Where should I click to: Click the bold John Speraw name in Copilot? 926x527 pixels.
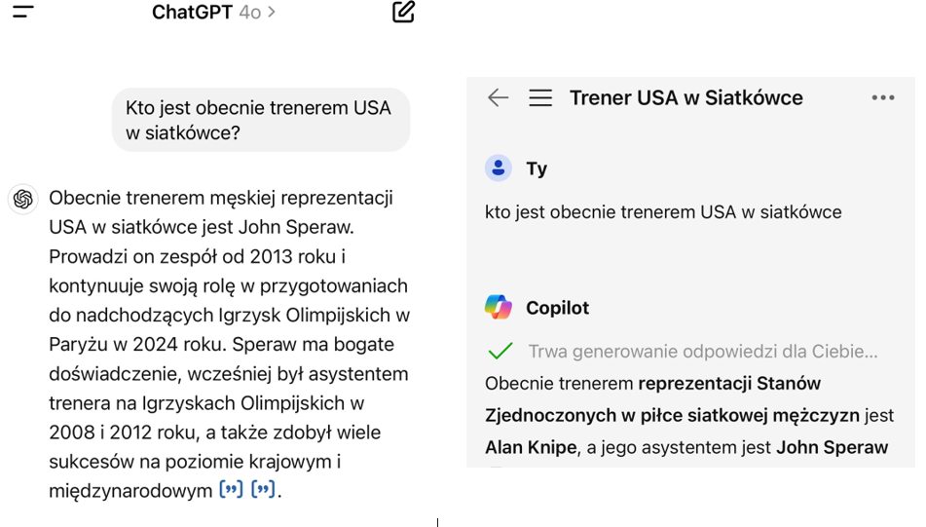832,447
